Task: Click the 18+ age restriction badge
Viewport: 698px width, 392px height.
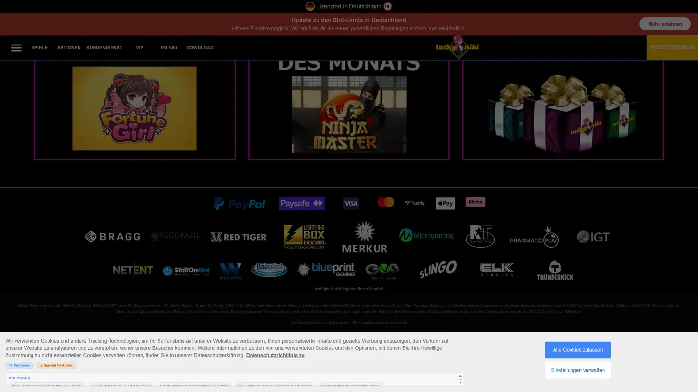Action: click(387, 6)
